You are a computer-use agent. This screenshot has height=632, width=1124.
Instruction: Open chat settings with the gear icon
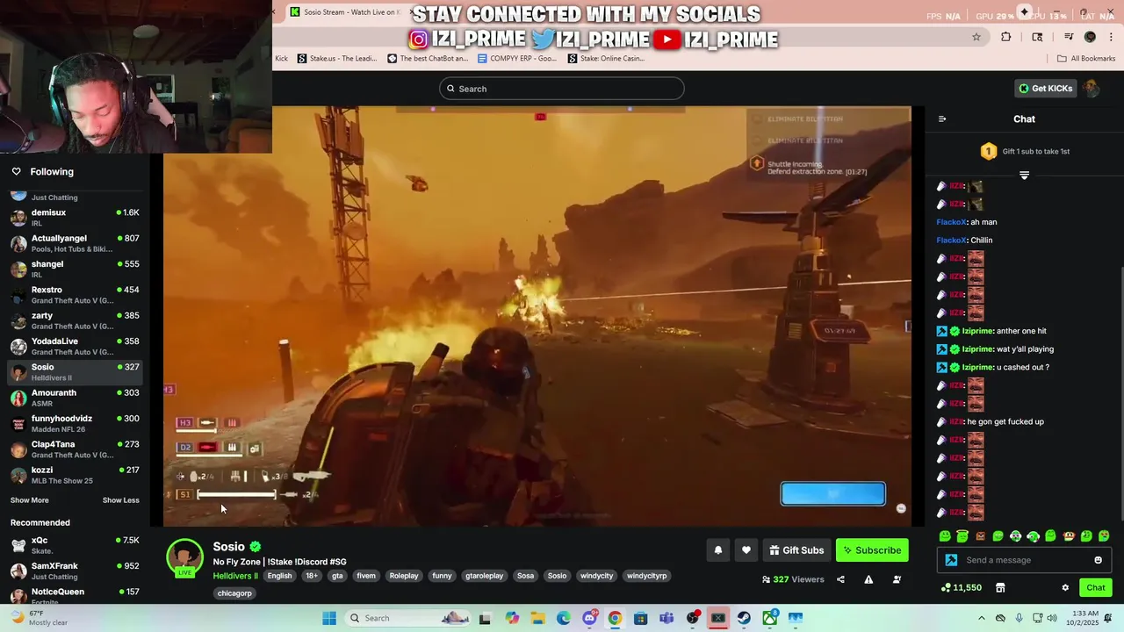(1065, 588)
